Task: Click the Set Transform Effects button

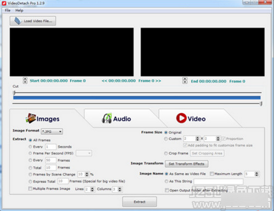Action: tap(186, 164)
